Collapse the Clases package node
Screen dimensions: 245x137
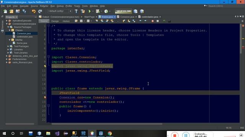coord(10,30)
